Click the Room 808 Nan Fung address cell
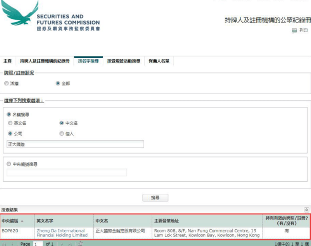Image resolution: width=311 pixels, height=246 pixels. coord(207,233)
